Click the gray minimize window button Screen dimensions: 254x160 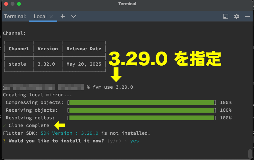tap(13, 4)
